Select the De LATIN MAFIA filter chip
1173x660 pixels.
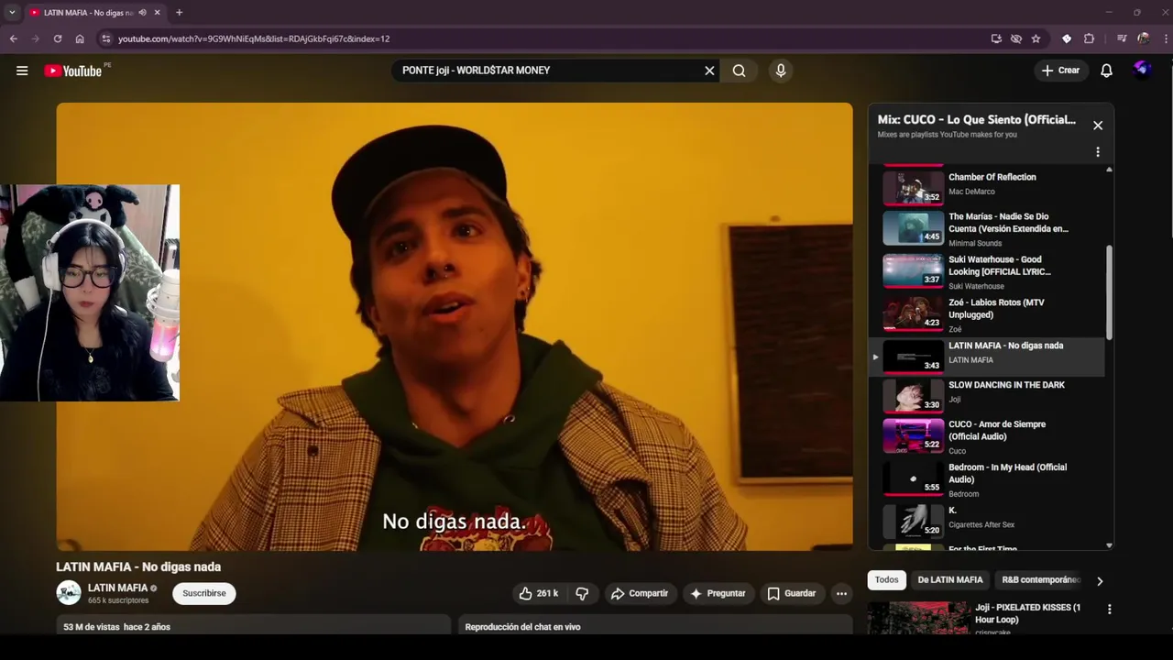point(950,580)
